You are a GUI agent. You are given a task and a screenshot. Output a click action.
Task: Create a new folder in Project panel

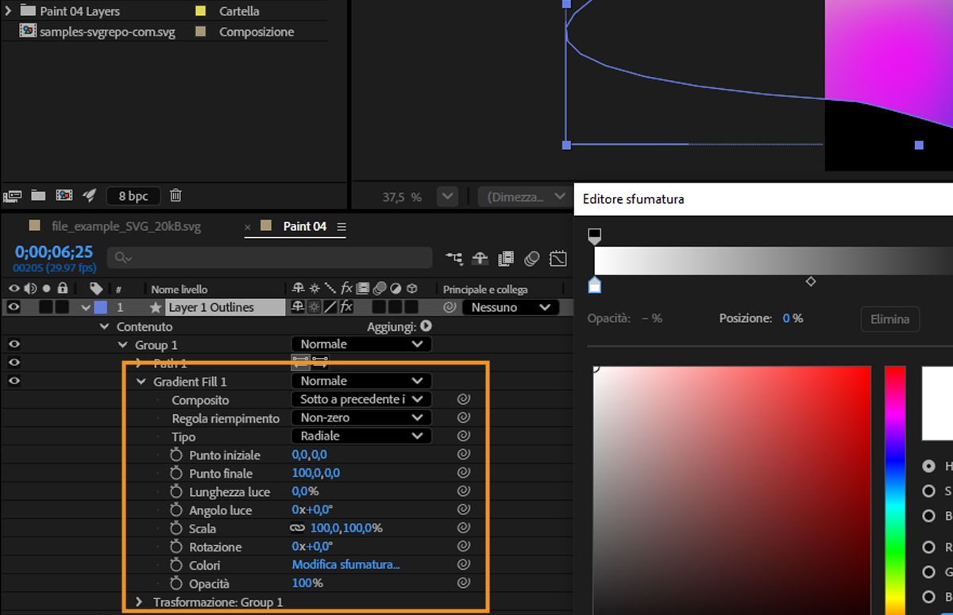point(38,195)
